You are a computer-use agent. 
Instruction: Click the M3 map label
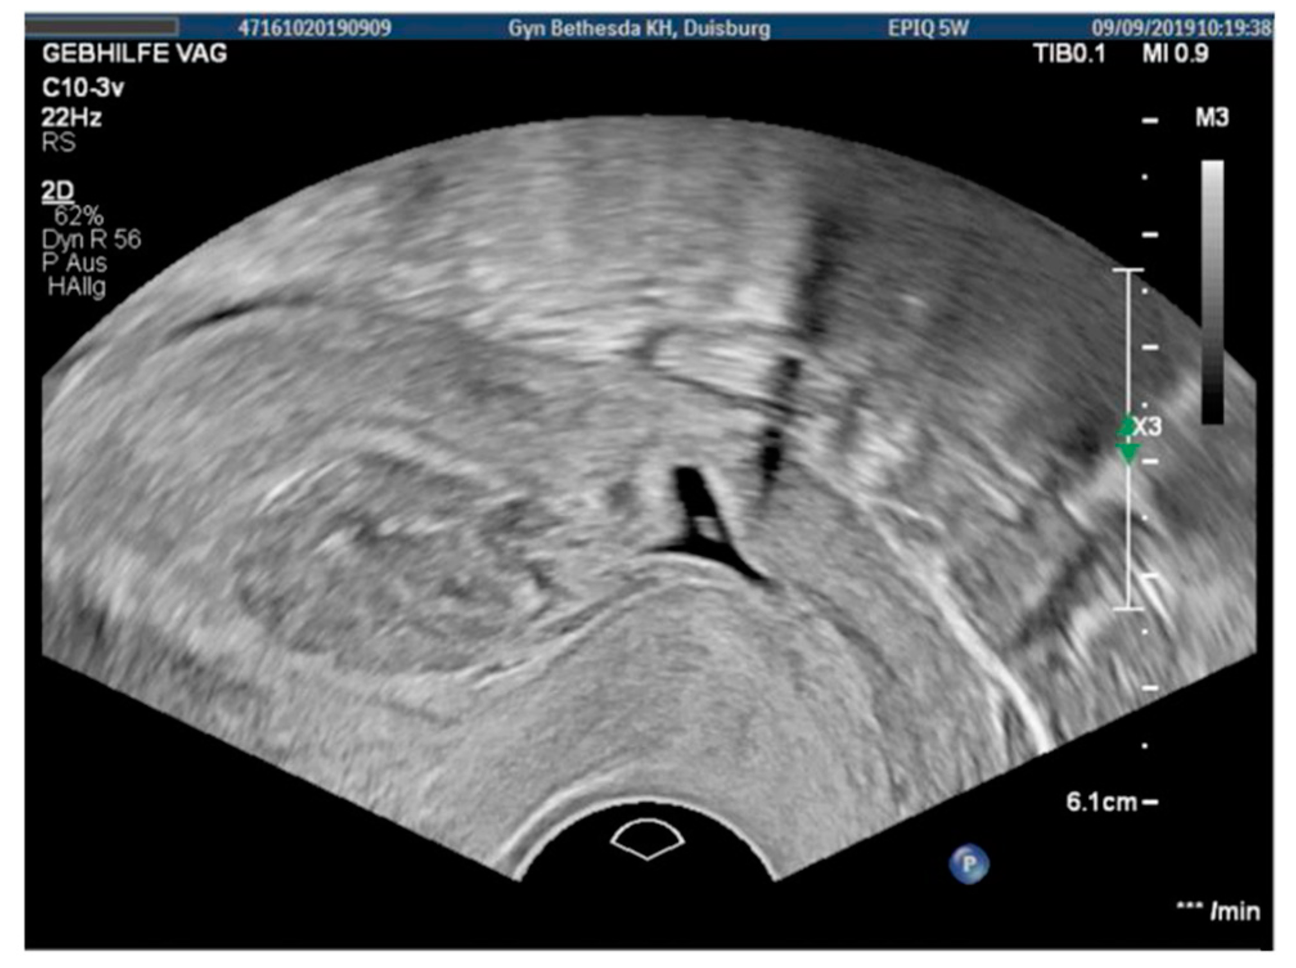1211,118
